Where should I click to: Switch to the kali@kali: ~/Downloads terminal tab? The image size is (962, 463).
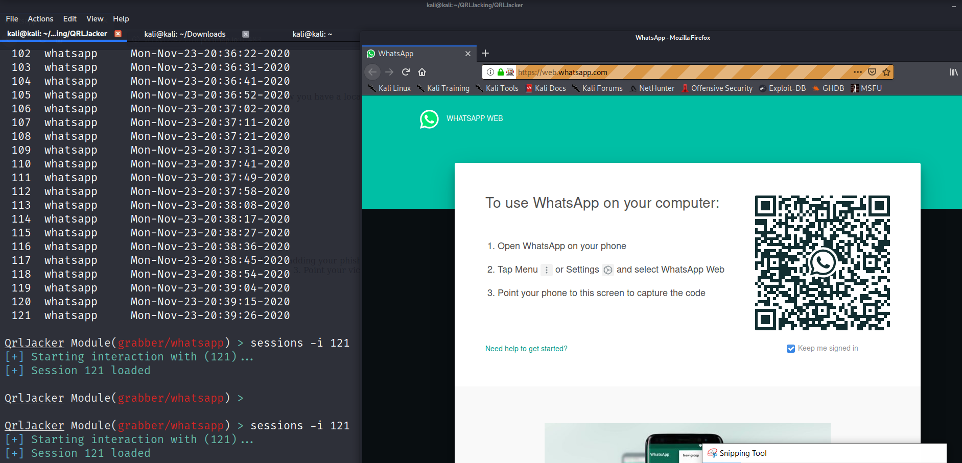pos(185,34)
